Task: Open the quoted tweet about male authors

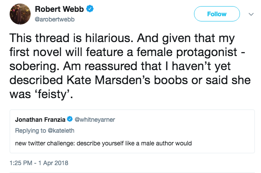Action: pyautogui.click(x=132, y=131)
